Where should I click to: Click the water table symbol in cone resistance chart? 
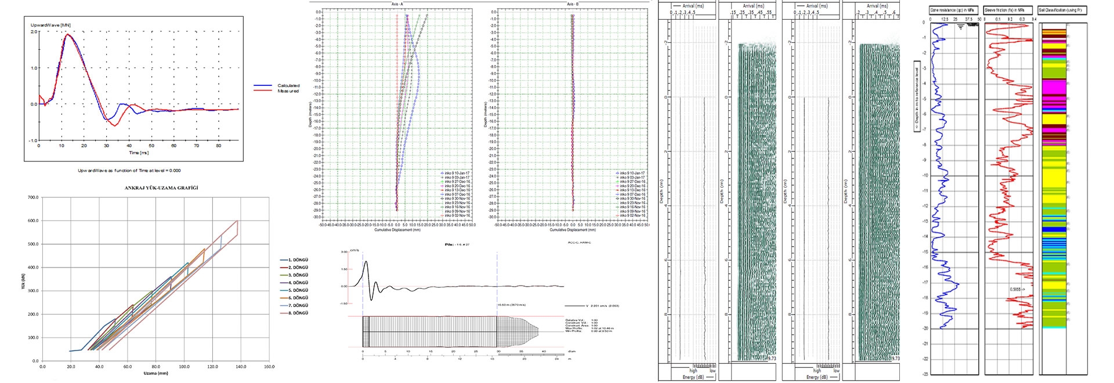[961, 27]
